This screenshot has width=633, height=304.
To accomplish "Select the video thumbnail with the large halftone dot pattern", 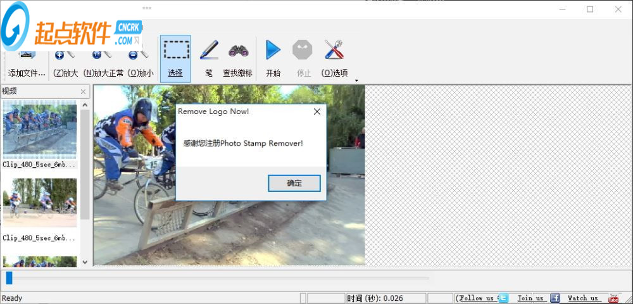I will [40, 130].
